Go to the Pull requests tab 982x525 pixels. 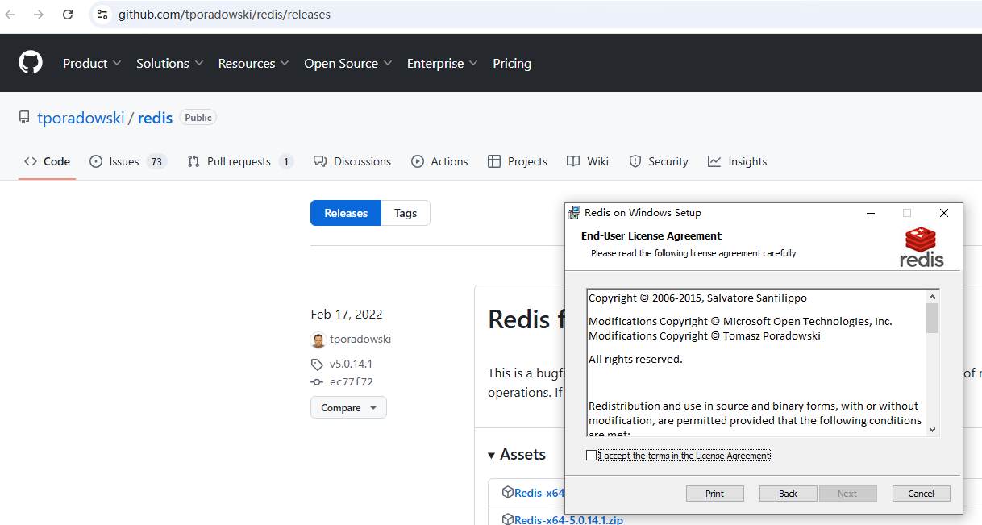coord(239,161)
